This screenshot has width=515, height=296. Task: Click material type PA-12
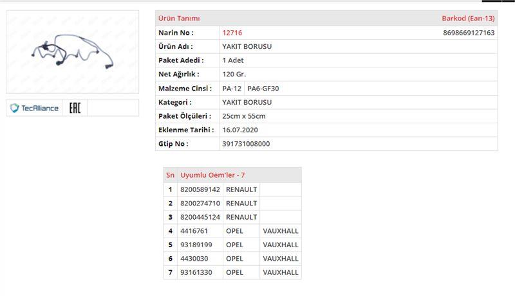point(232,89)
